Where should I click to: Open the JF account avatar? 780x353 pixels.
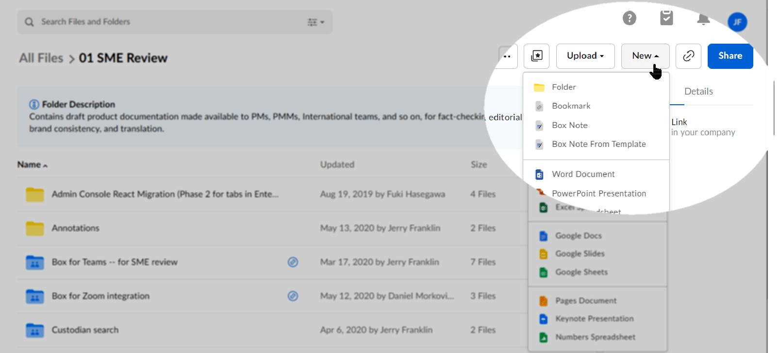tap(737, 22)
